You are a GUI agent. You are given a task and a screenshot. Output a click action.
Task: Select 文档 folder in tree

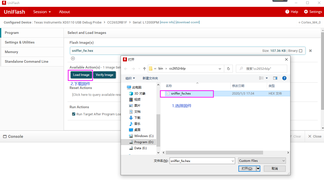pos(137,112)
